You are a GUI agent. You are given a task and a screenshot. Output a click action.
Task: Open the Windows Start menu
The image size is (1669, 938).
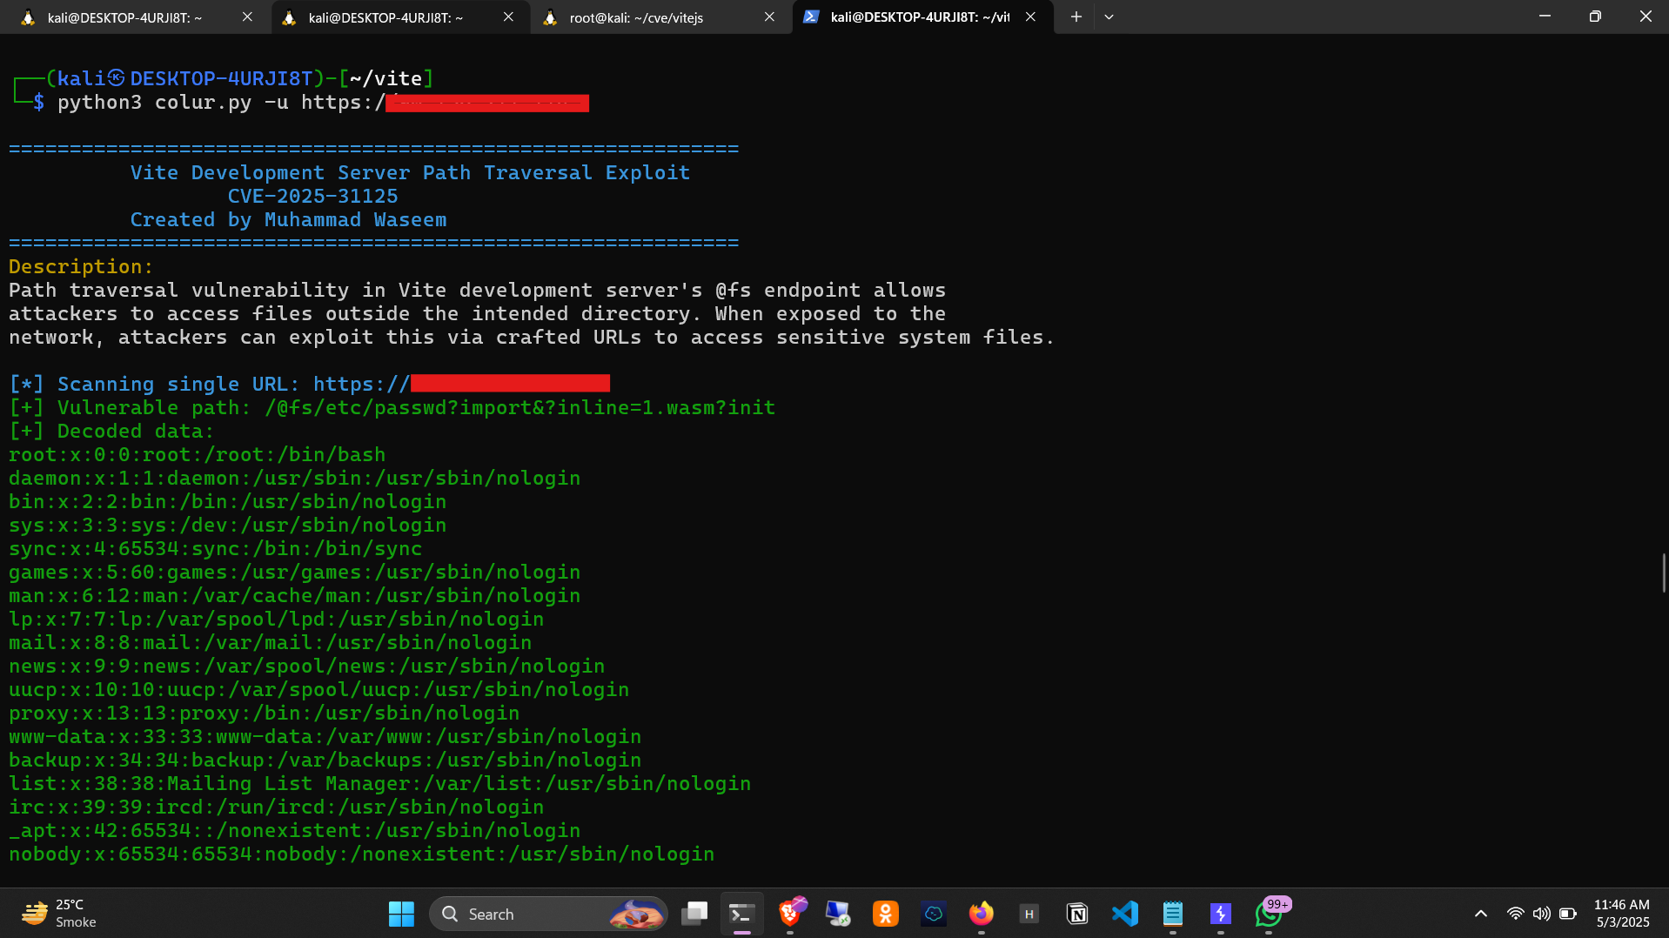401,914
